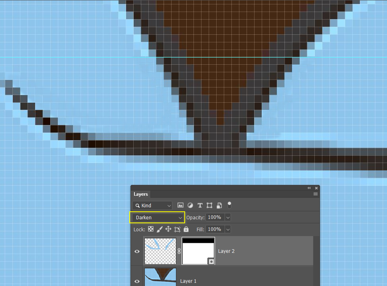387x286 pixels.
Task: Toggle layer filtering switch on or off
Action: [x=229, y=205]
